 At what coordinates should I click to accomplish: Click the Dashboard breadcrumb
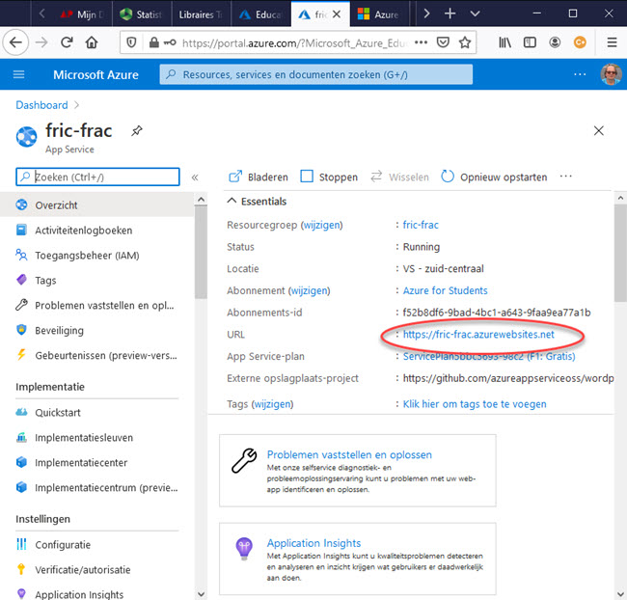(x=41, y=105)
